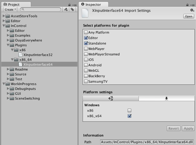The width and height of the screenshot is (196, 145).
Task: Click the XInputInterface64 file icon in Inspector header
Action: tap(85, 13)
